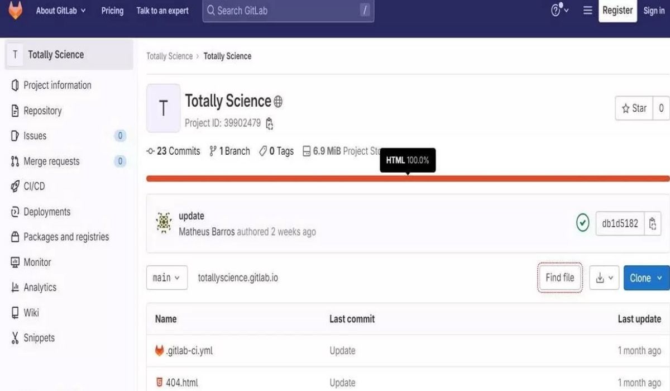Click the Register button

point(618,11)
